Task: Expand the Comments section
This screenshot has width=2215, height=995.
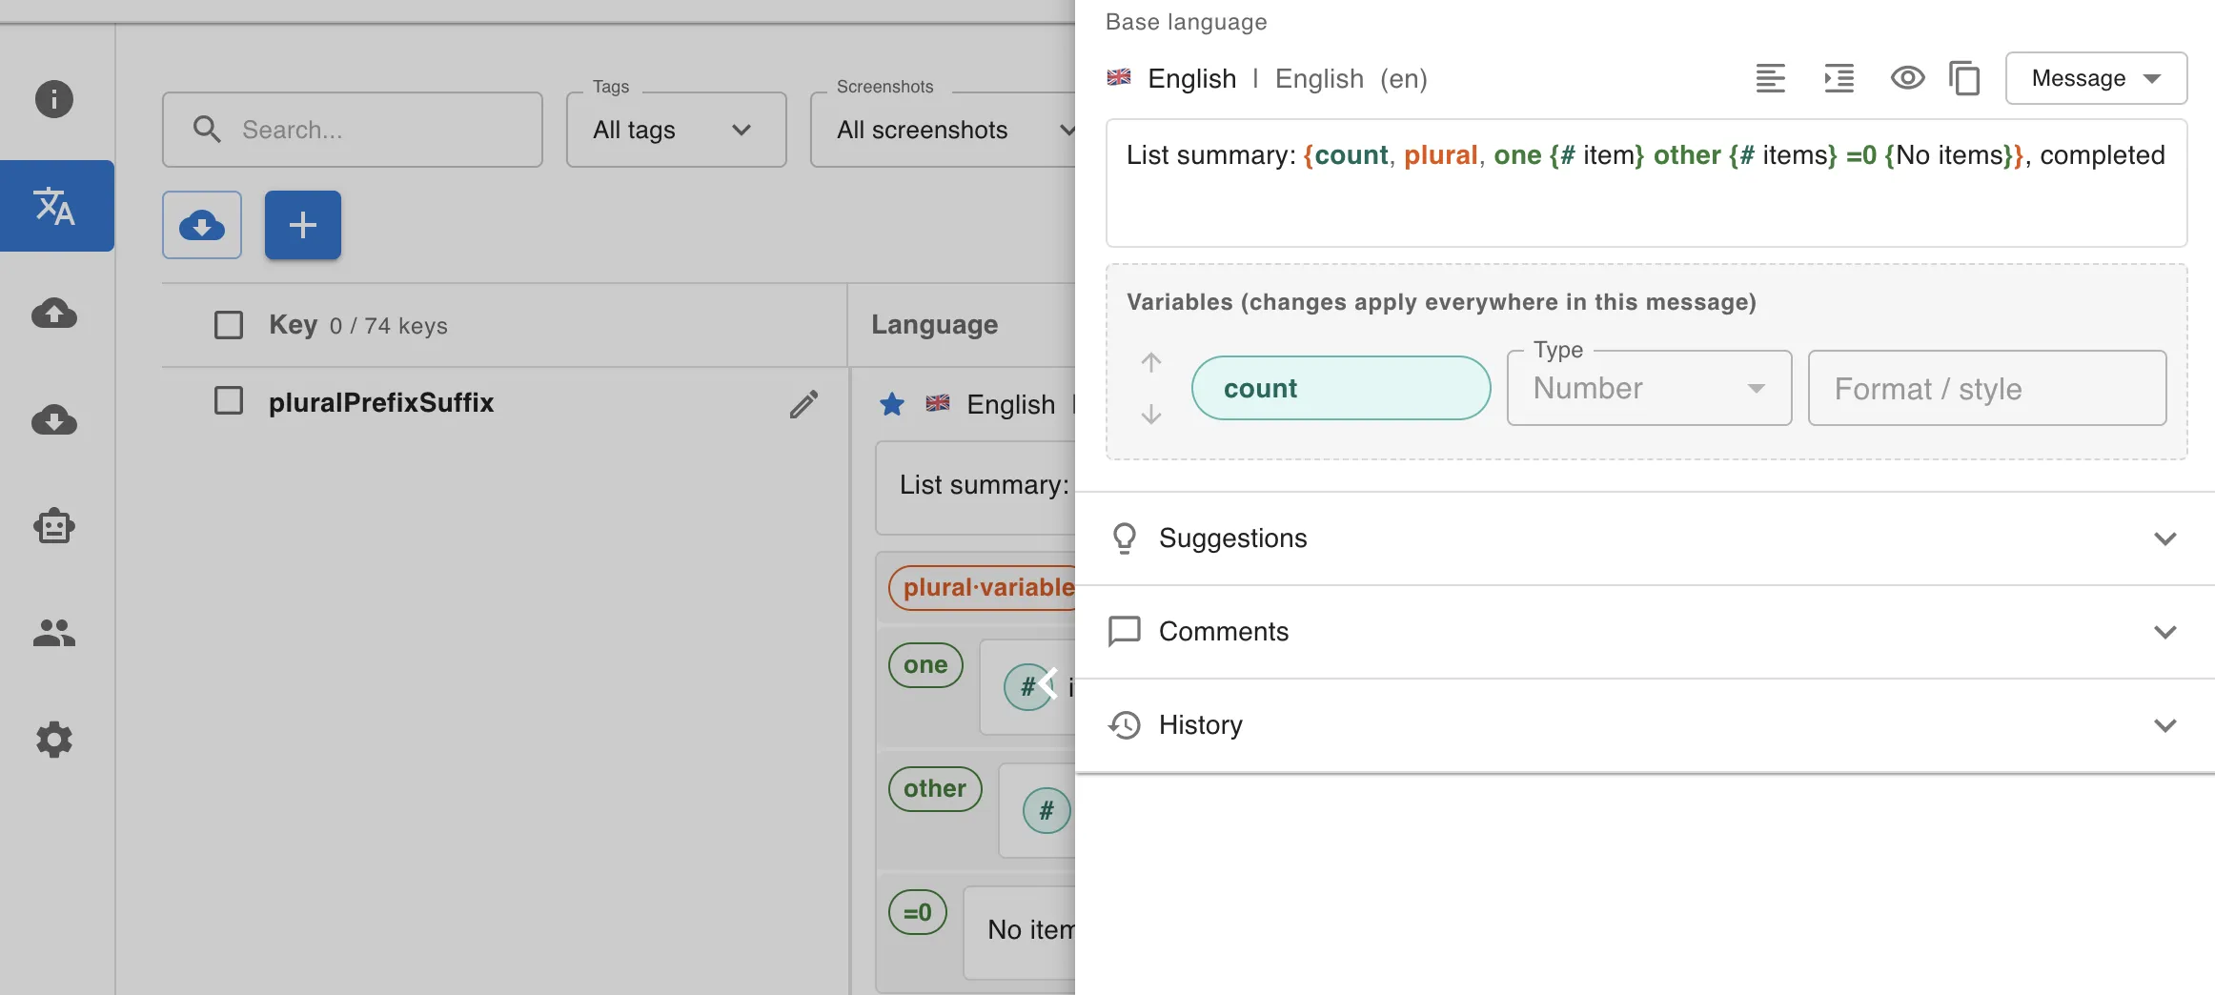Action: (x=1645, y=632)
